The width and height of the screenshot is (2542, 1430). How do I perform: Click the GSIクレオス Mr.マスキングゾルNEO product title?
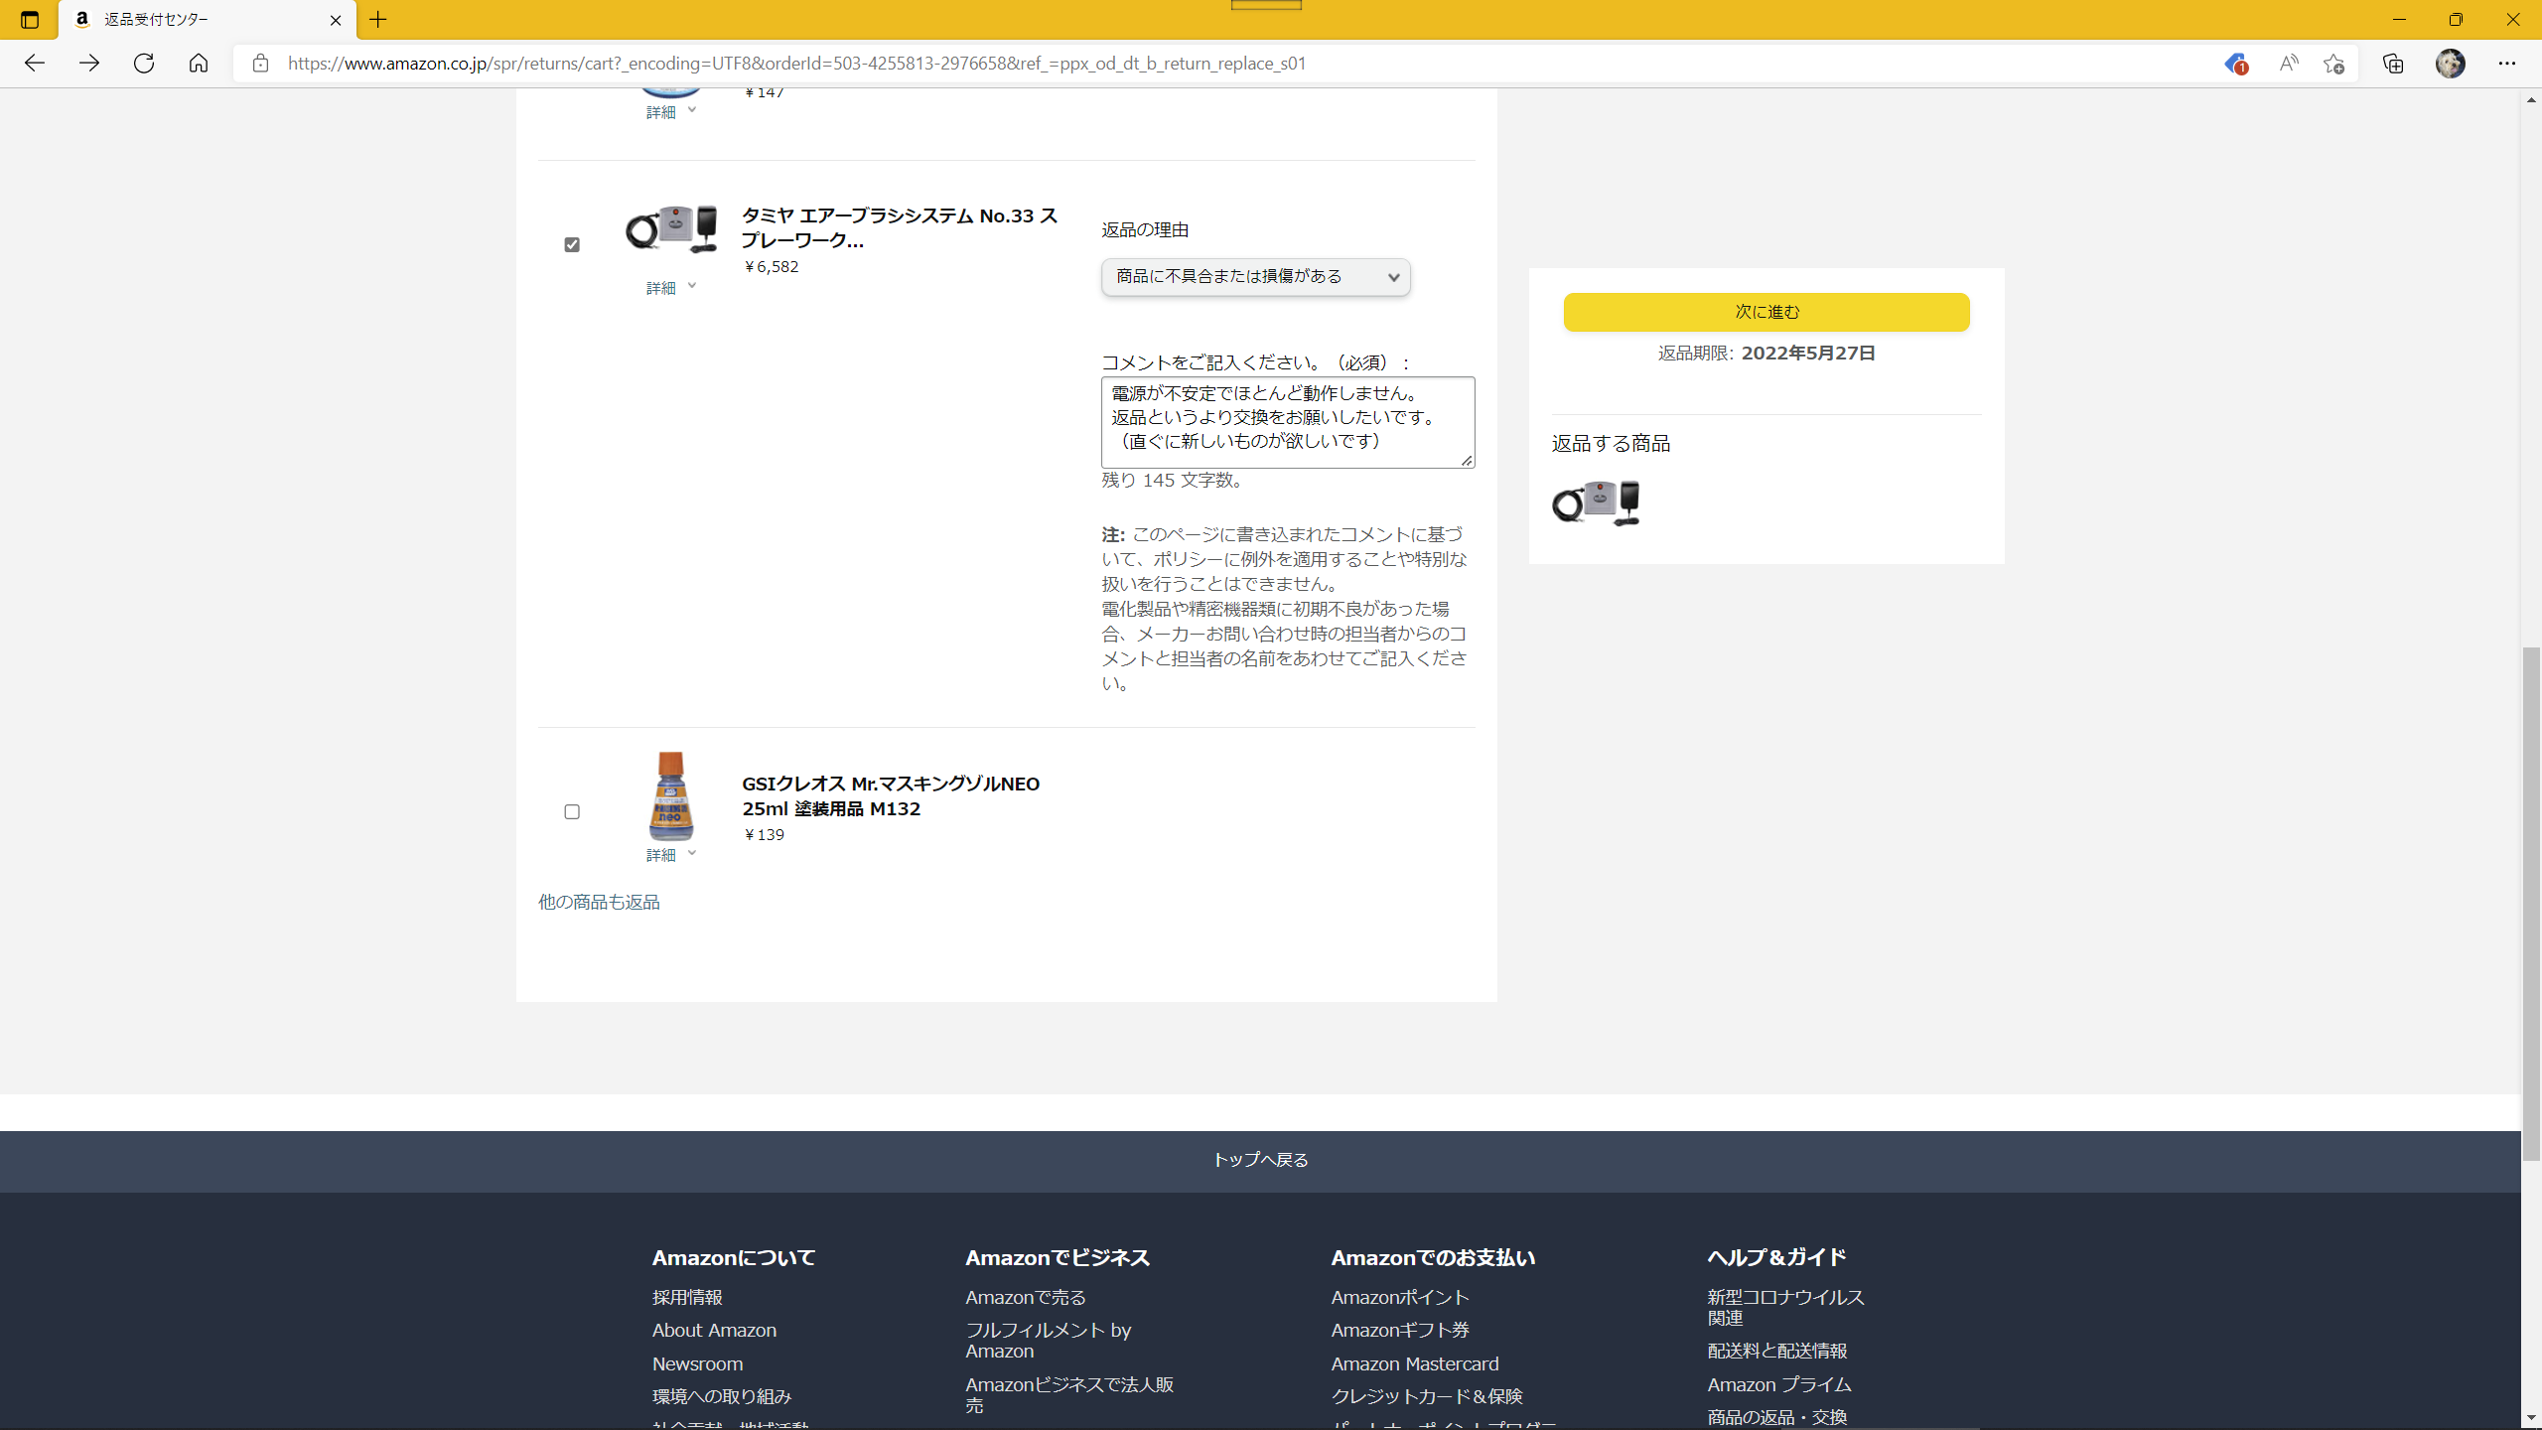[891, 796]
